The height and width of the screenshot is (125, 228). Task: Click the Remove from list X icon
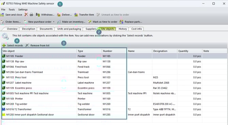click(27, 45)
